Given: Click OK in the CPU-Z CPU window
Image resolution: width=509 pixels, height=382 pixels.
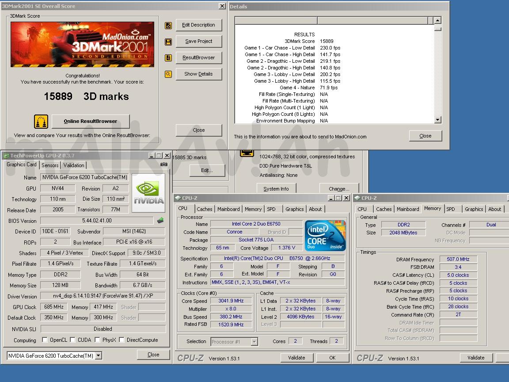Looking at the screenshot, I should (332, 358).
